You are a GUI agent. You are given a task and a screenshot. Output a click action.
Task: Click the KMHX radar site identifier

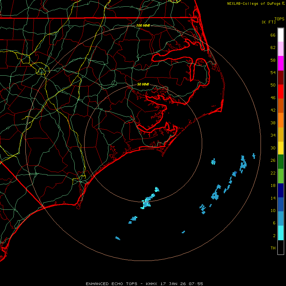[152, 284]
